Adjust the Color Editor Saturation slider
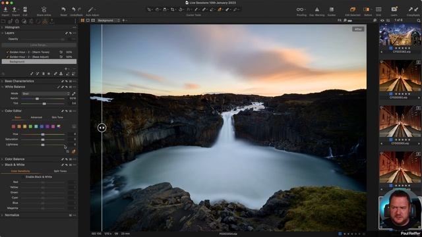This screenshot has height=237, width=422. [x=43, y=140]
